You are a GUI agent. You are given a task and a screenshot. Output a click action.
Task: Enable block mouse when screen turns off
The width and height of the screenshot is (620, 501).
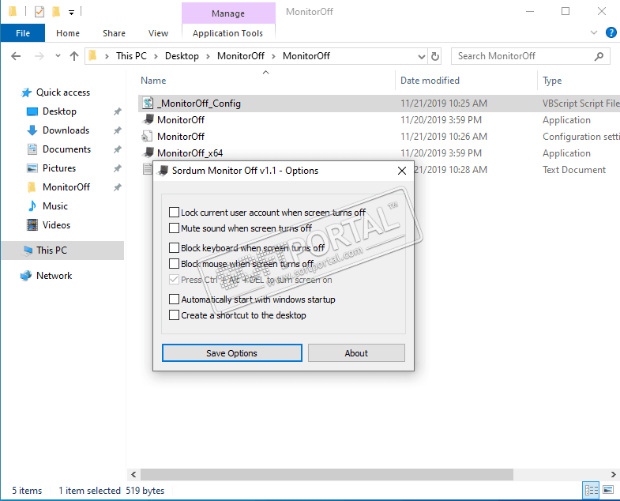coord(174,264)
